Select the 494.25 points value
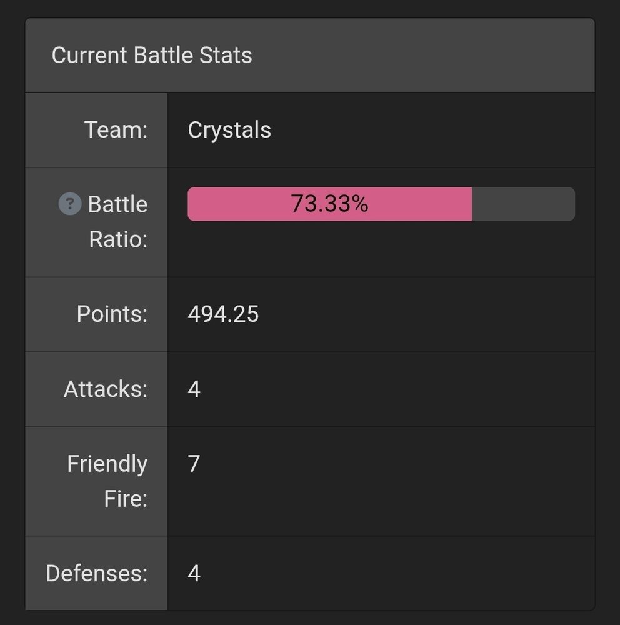 pos(223,314)
